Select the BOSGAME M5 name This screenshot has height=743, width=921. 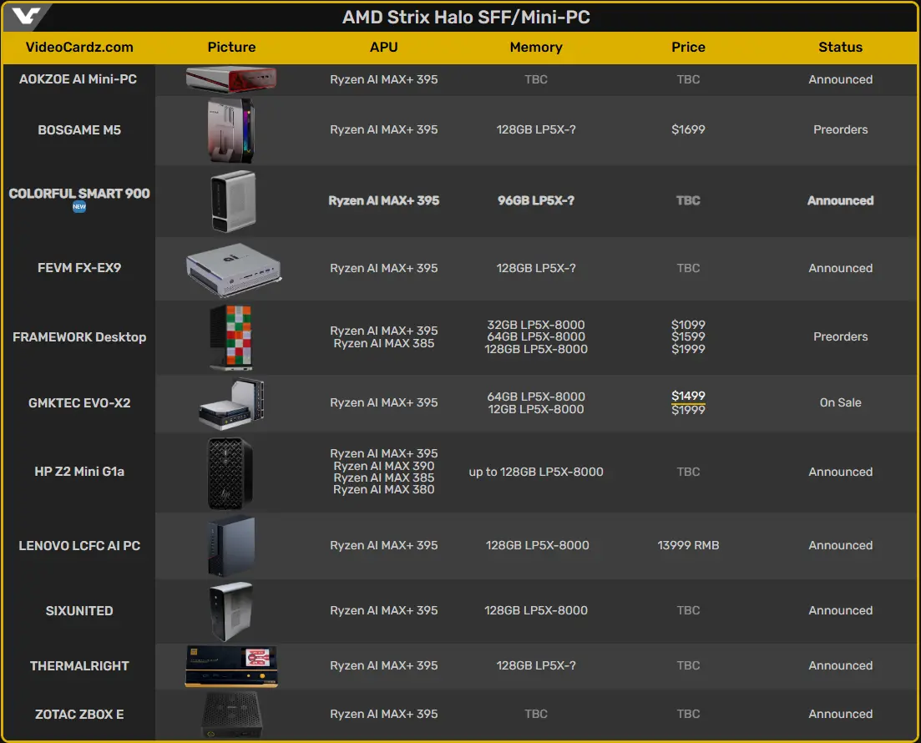(79, 129)
